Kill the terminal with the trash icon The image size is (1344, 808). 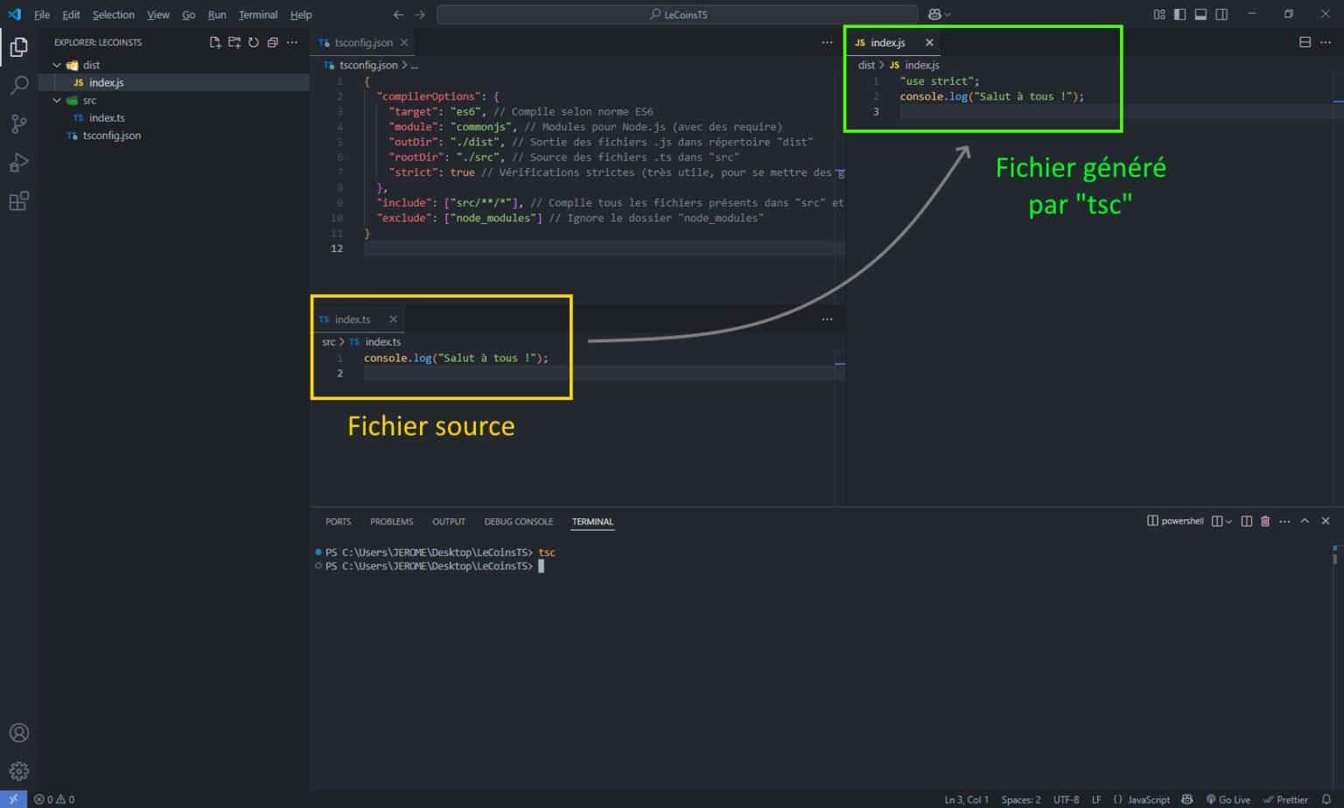tap(1264, 520)
